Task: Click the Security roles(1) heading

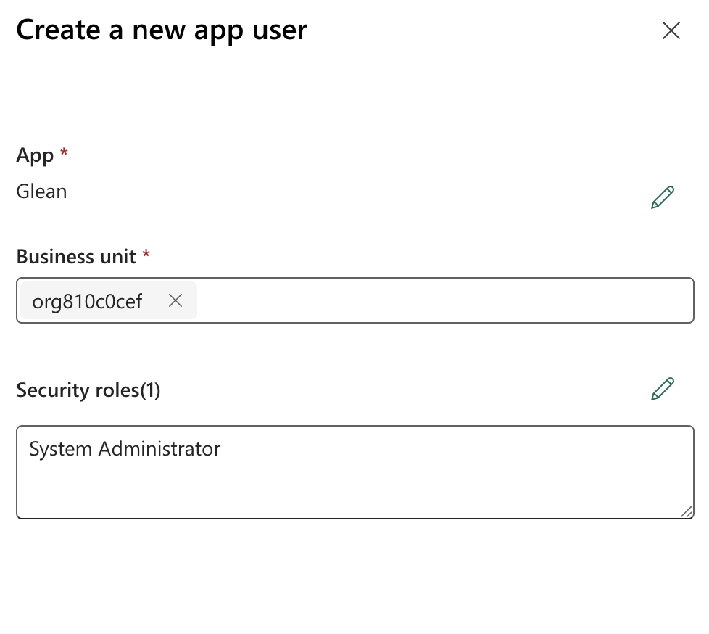Action: (x=88, y=390)
